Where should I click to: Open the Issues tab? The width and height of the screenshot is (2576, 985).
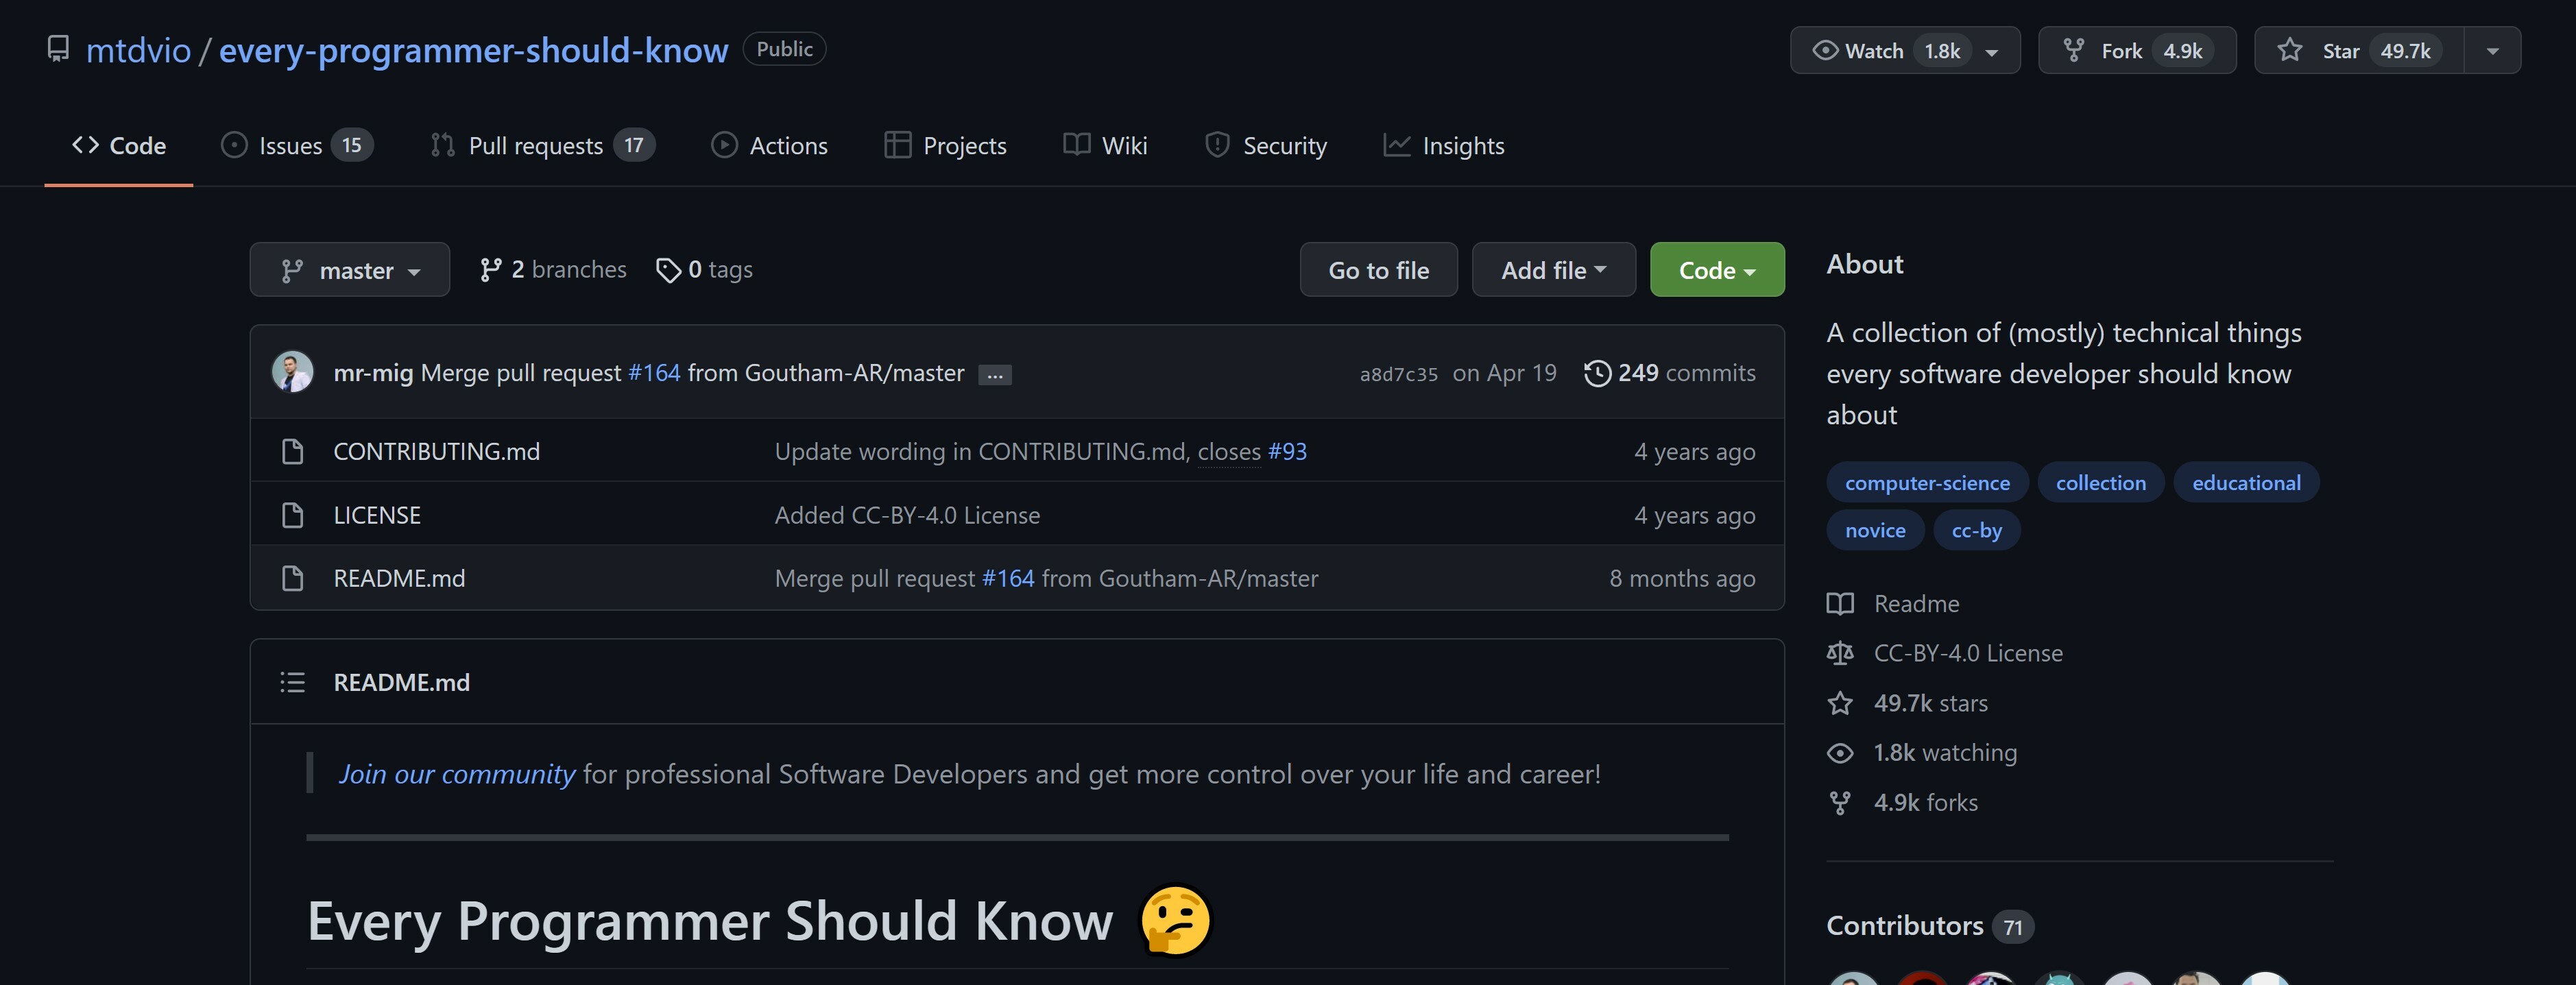tap(297, 145)
